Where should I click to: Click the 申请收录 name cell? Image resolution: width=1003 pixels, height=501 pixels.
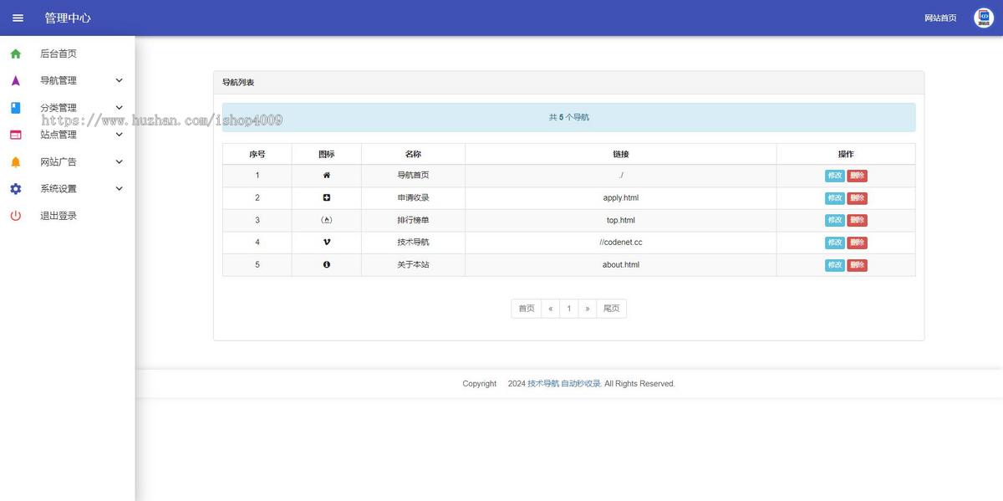[413, 198]
